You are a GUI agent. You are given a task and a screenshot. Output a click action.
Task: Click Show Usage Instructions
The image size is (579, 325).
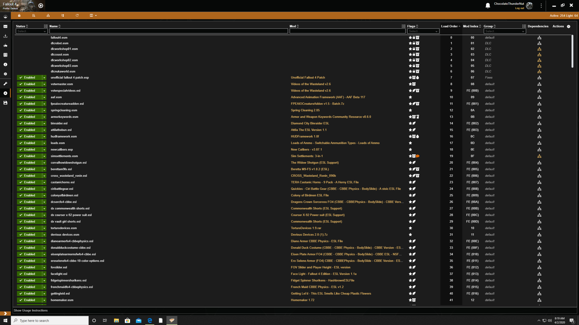30,311
